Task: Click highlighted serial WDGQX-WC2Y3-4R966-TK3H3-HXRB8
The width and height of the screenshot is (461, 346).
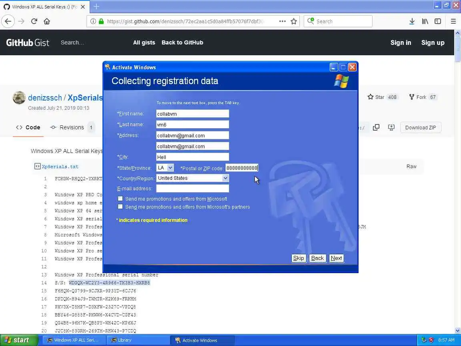Action: [x=109, y=283]
